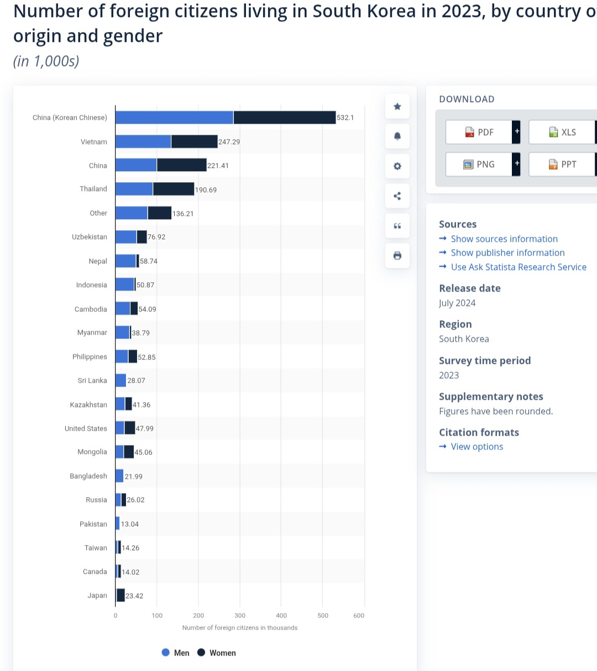
Task: Click the Women bar for Vietnam
Action: coord(195,141)
